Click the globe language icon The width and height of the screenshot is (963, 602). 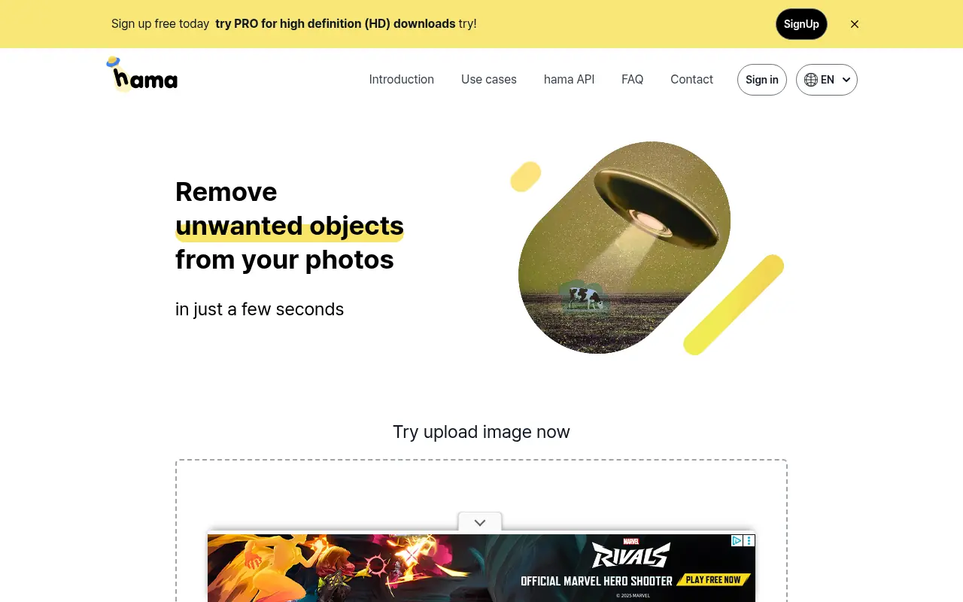pyautogui.click(x=810, y=80)
